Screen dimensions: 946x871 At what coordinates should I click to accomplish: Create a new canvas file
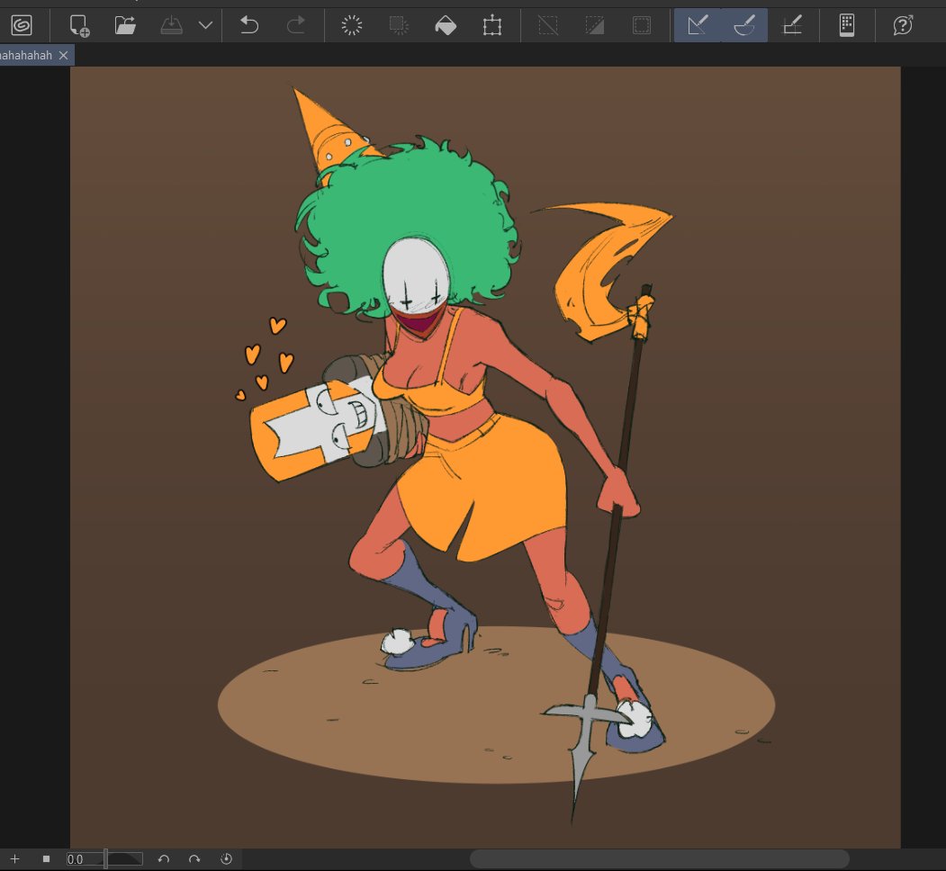point(80,25)
